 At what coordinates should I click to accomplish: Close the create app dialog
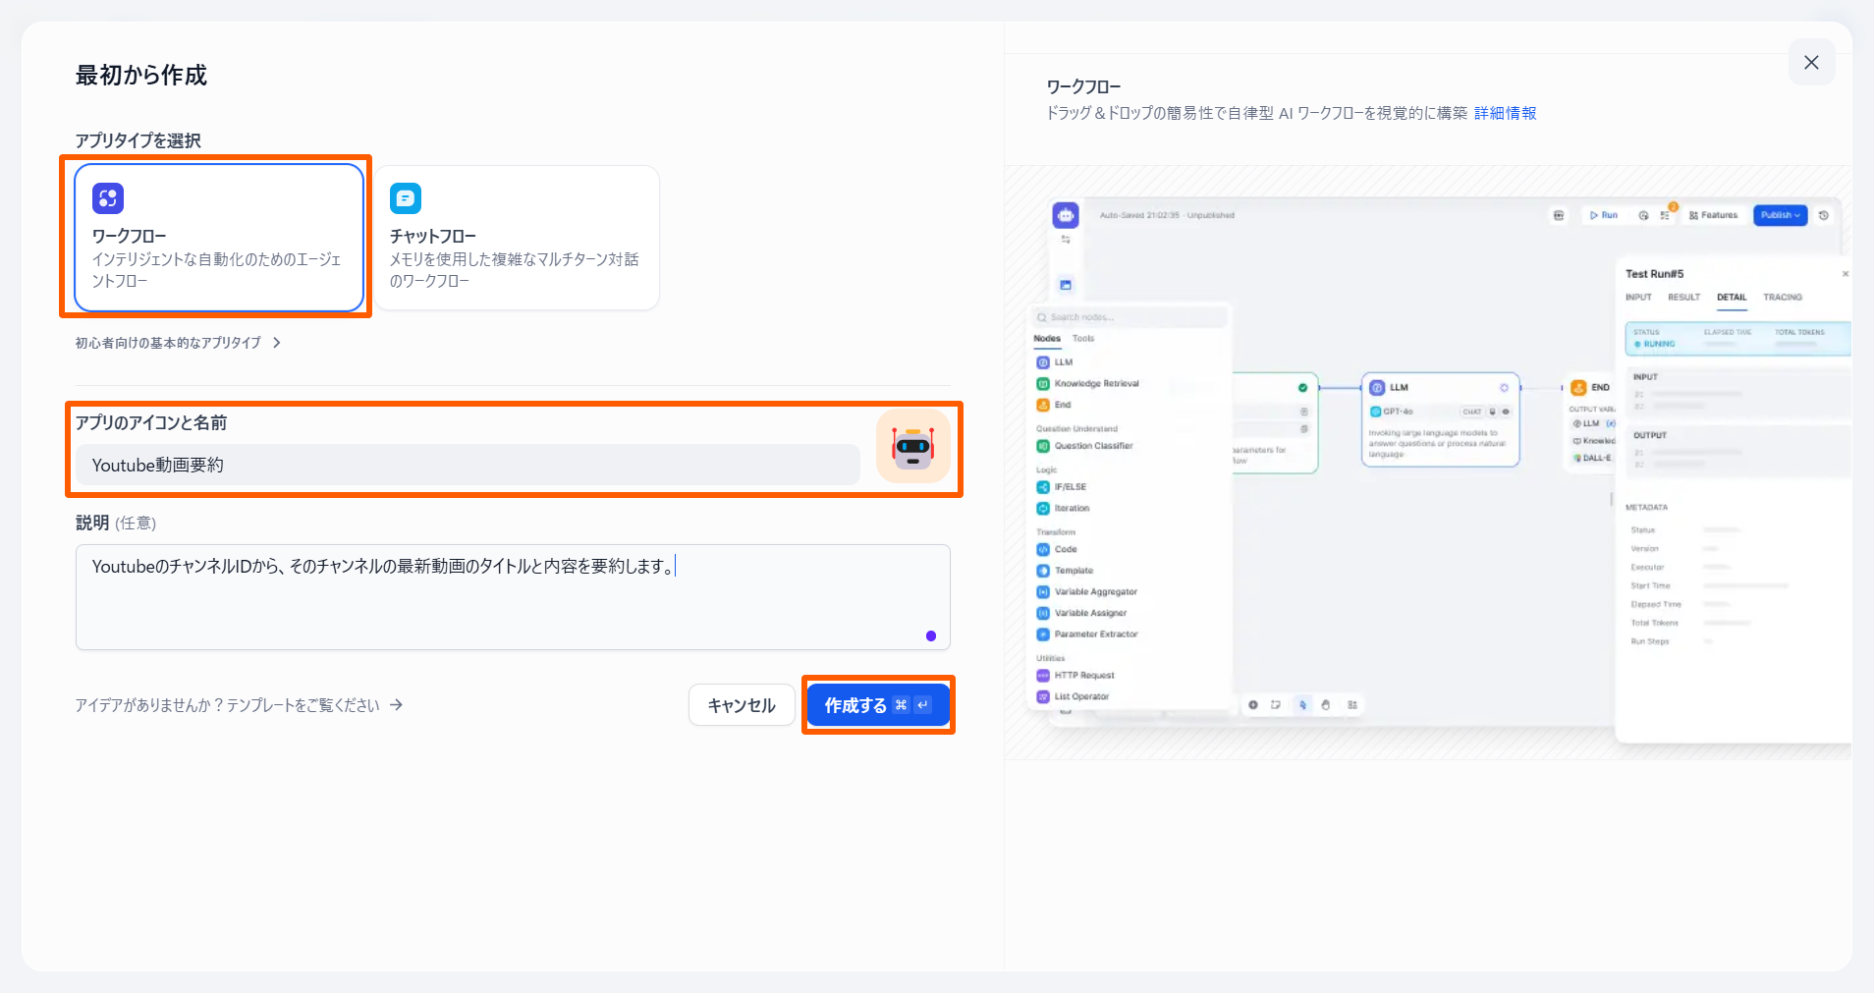(1811, 62)
